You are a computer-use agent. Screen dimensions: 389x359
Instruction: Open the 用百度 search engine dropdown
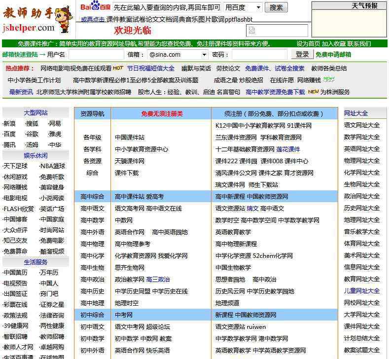243,7
